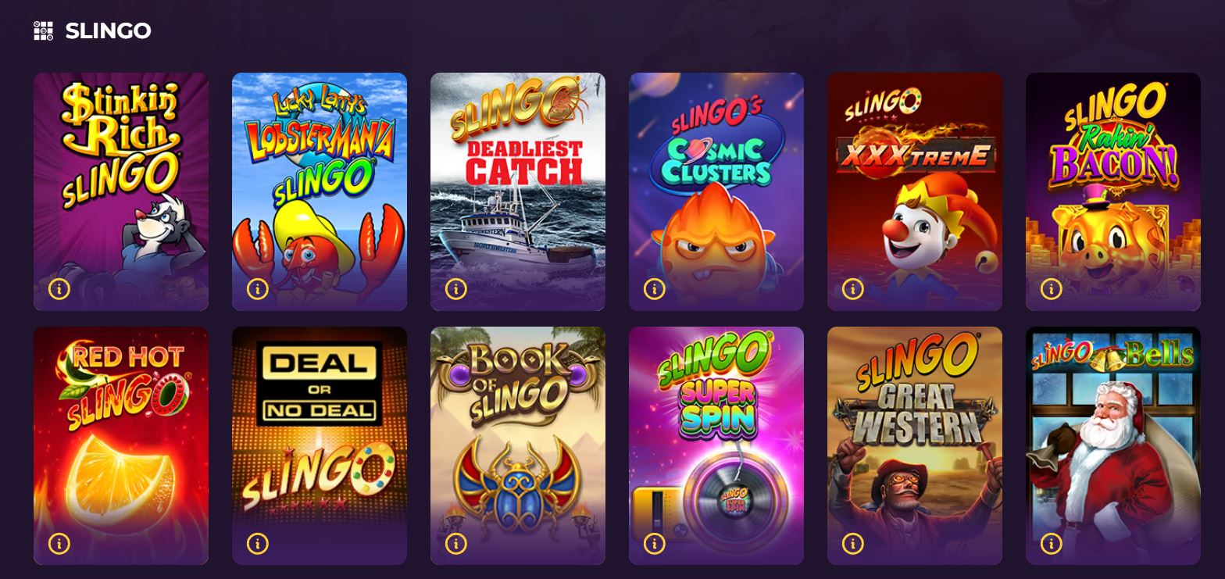Show info icon on Deadliest Catch

(x=455, y=289)
